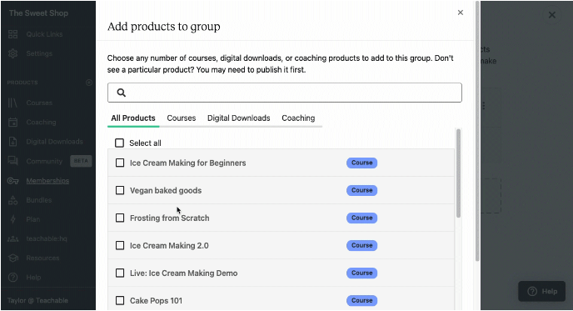The image size is (573, 311).
Task: Focus the product search field
Action: 284,93
